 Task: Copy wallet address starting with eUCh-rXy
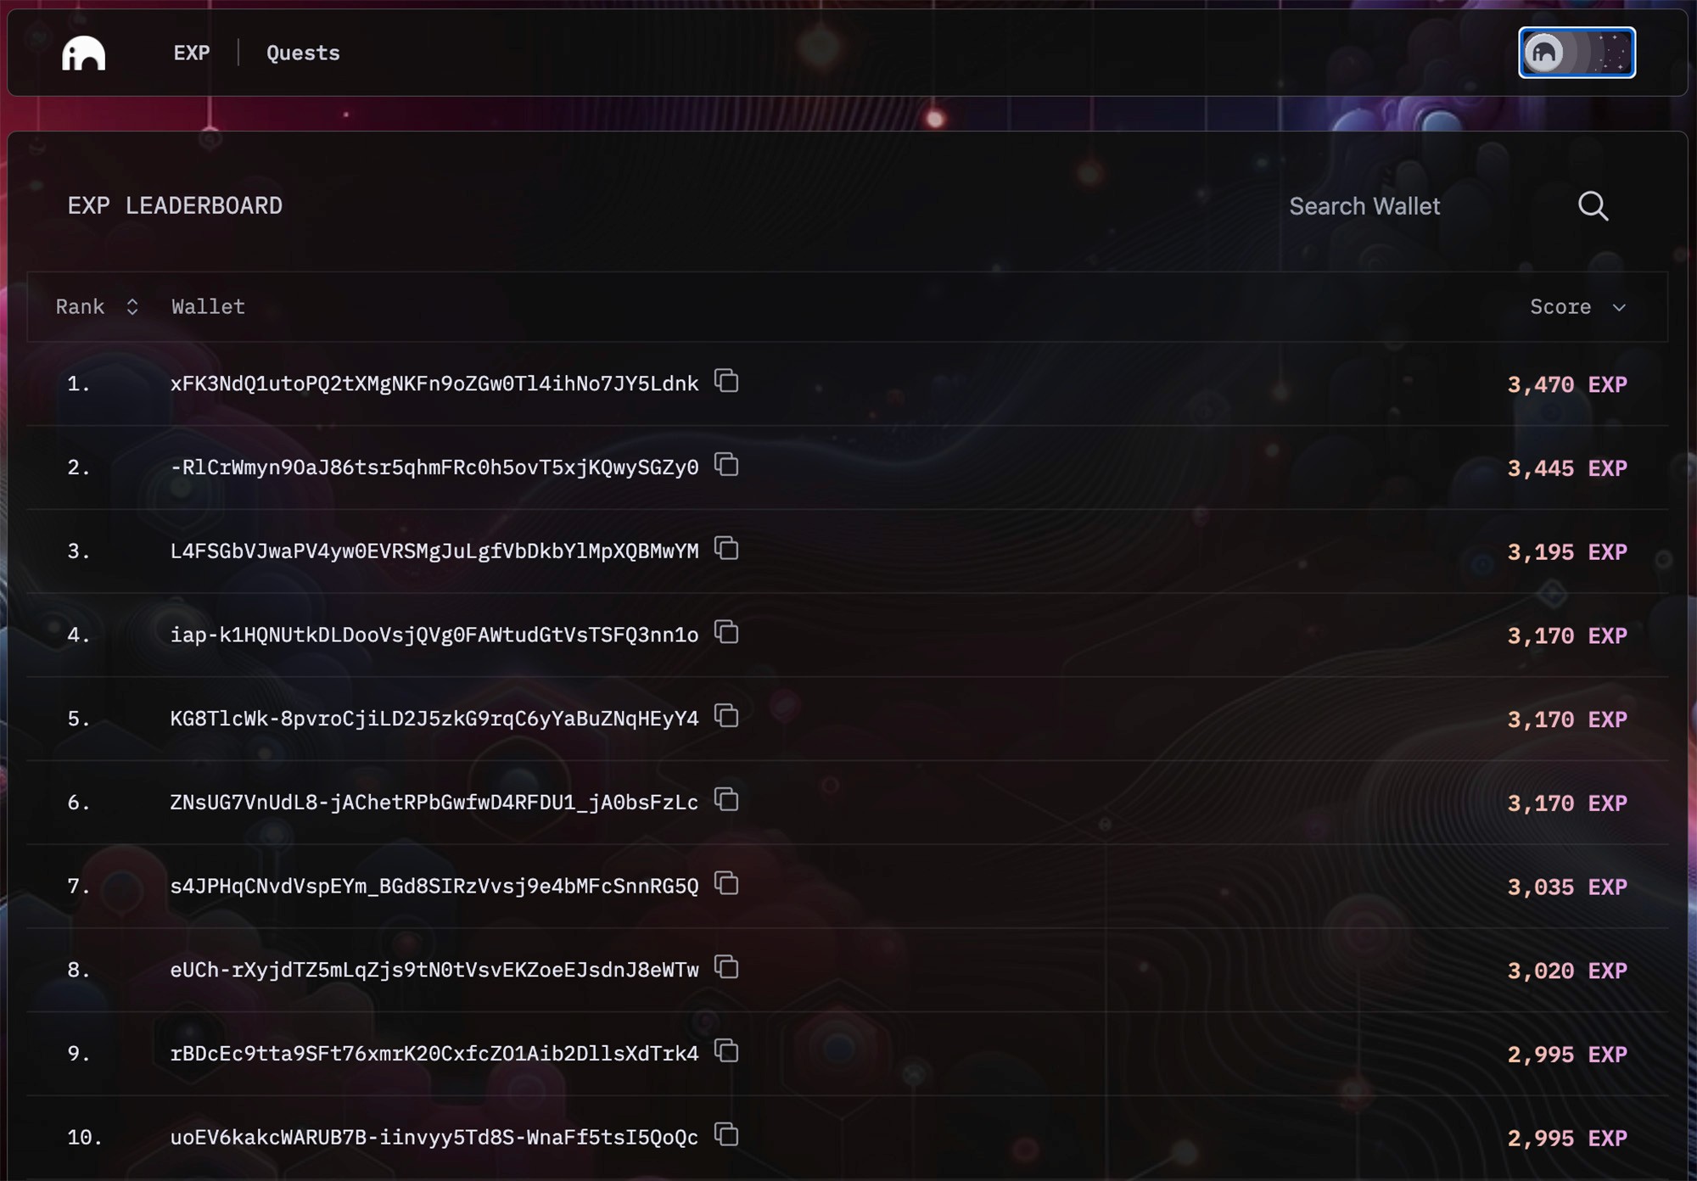(x=726, y=968)
